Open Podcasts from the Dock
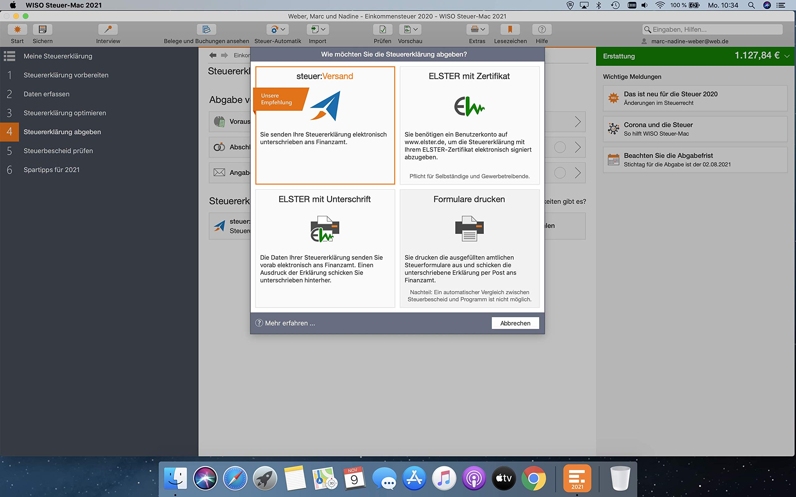The height and width of the screenshot is (497, 796). coord(474,478)
